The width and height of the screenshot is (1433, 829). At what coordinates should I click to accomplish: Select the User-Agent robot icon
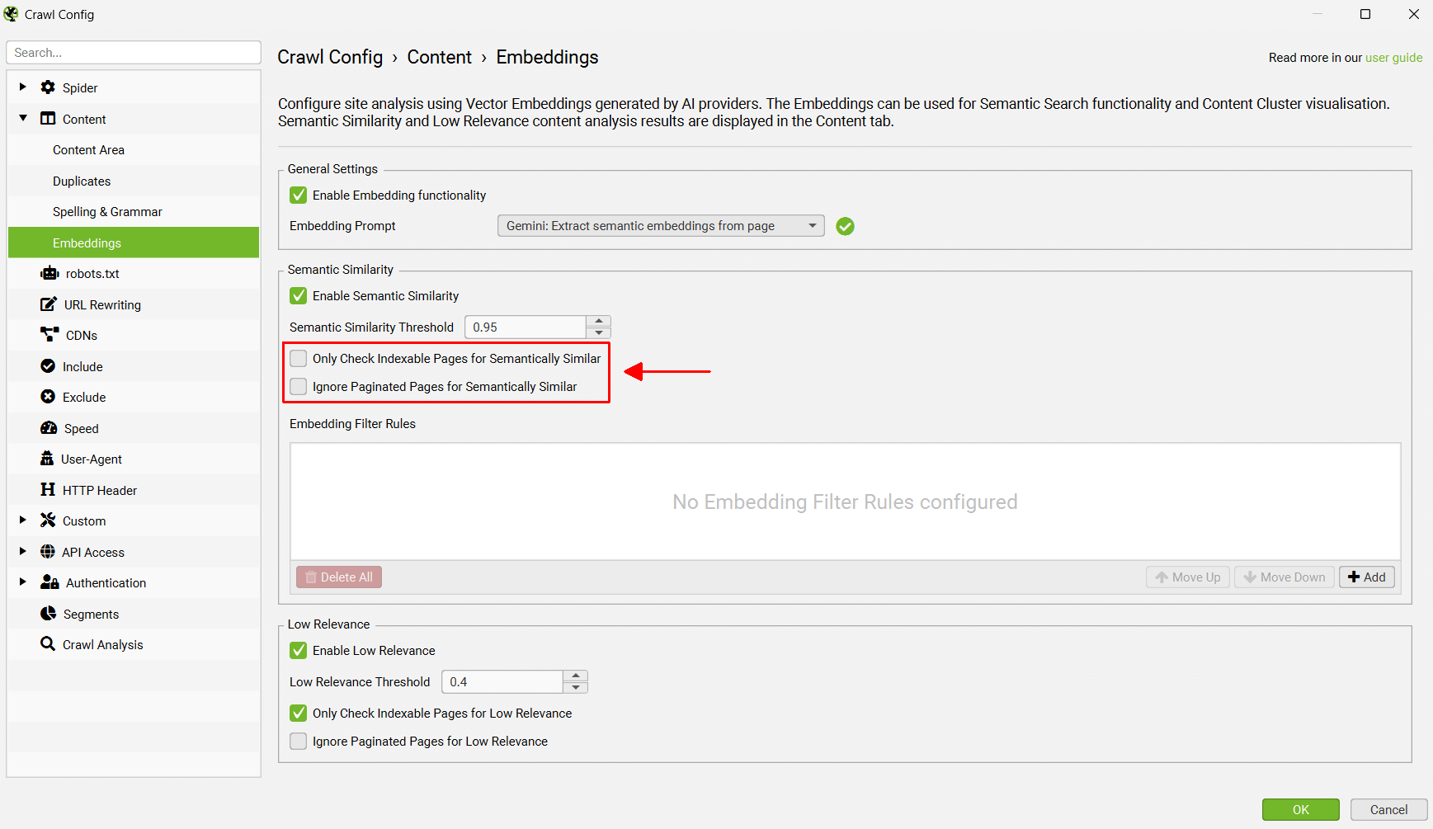point(49,459)
